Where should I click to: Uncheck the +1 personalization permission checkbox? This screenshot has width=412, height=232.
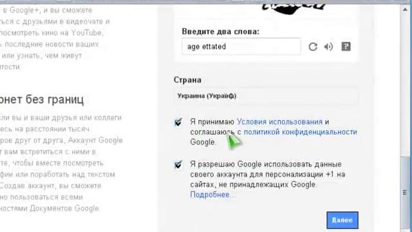click(x=178, y=164)
